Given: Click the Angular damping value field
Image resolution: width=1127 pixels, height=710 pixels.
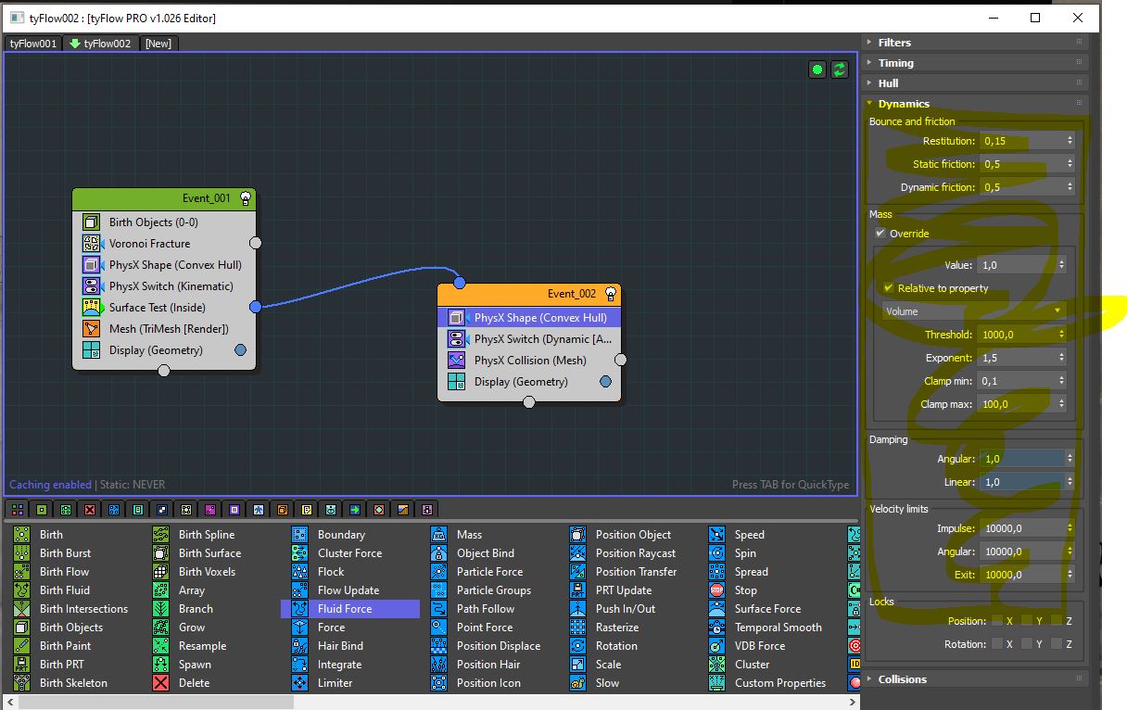Looking at the screenshot, I should click(1022, 459).
